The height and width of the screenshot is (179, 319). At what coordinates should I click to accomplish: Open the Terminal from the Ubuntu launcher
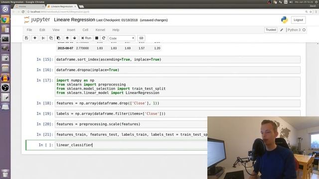tap(5, 39)
